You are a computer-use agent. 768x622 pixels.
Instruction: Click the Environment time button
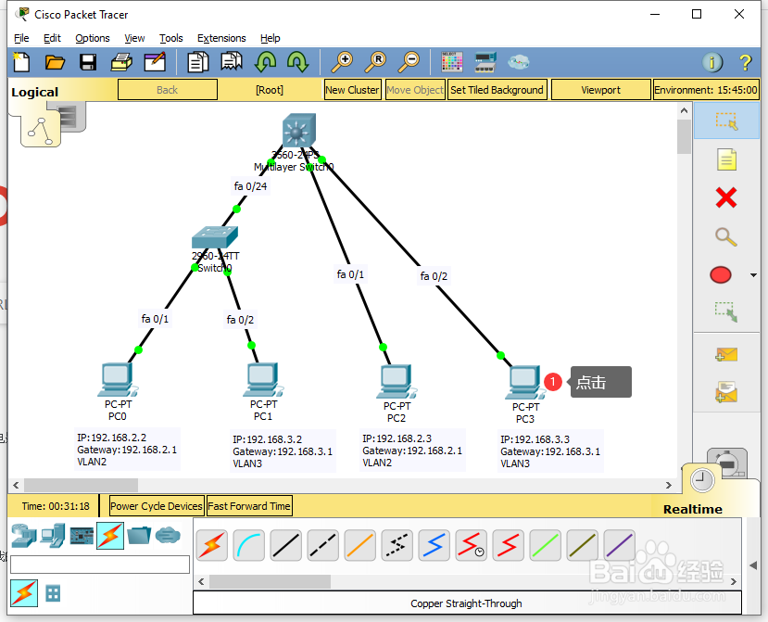(706, 90)
